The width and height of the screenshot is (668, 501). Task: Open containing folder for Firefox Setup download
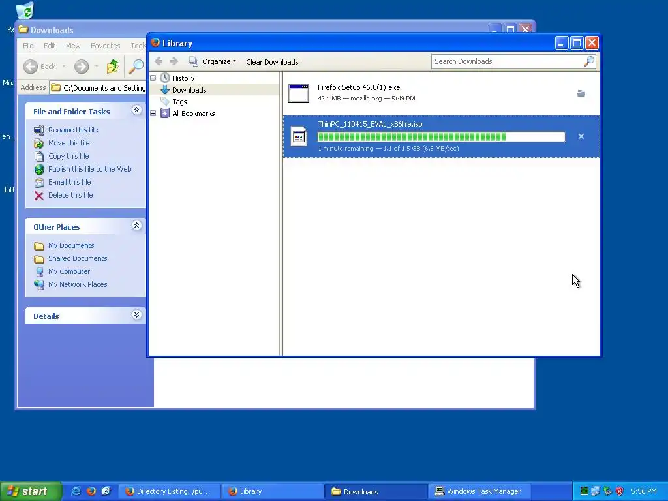point(581,93)
